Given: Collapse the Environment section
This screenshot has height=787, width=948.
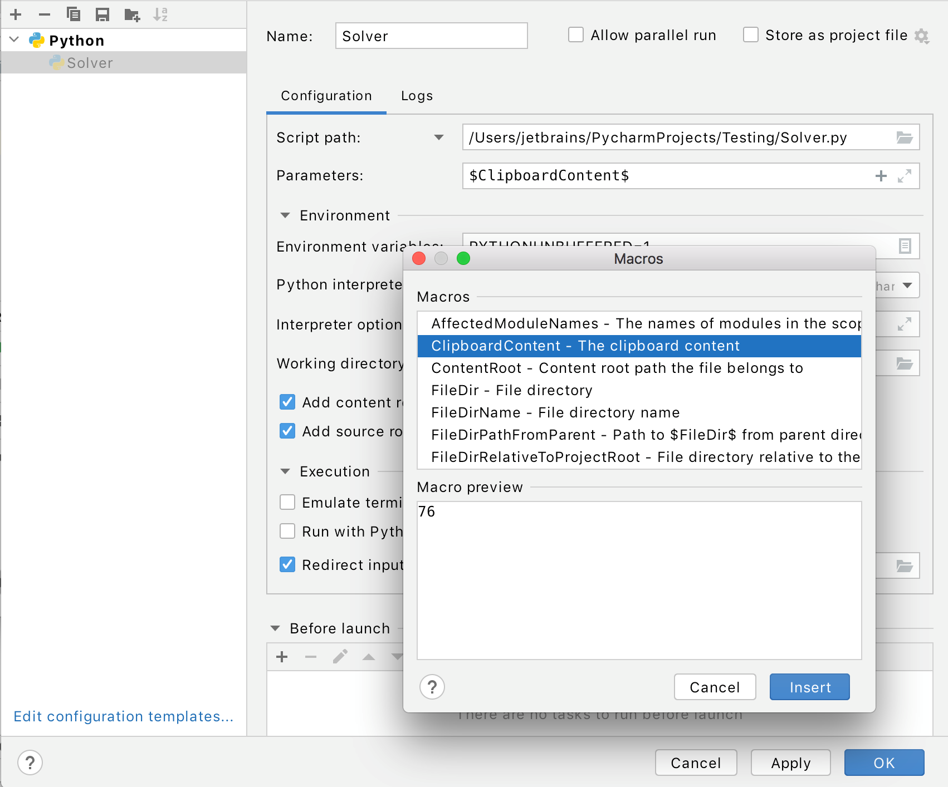Looking at the screenshot, I should 285,215.
